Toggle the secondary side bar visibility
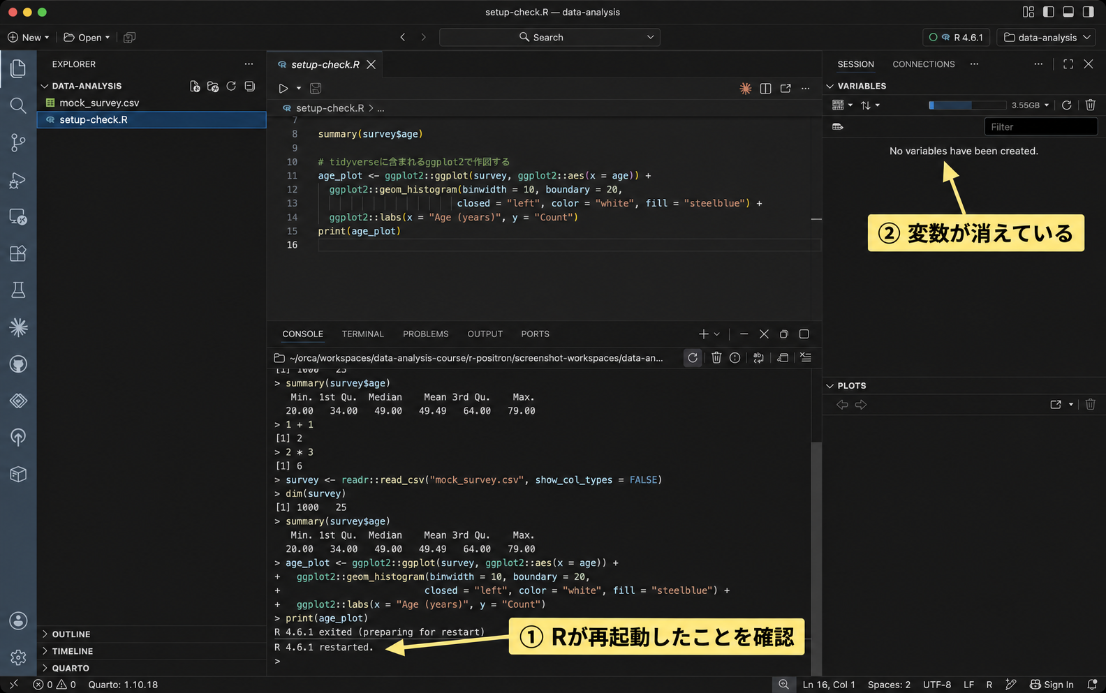The width and height of the screenshot is (1106, 693). tap(1088, 12)
